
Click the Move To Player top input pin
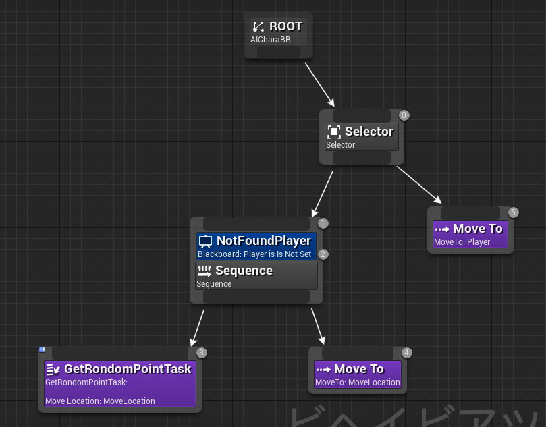pyautogui.click(x=470, y=213)
